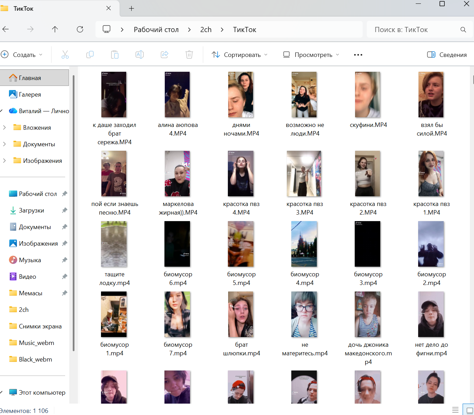Image resolution: width=474 pixels, height=415 pixels.
Task: Open a new tab with plus button
Action: pos(131,9)
